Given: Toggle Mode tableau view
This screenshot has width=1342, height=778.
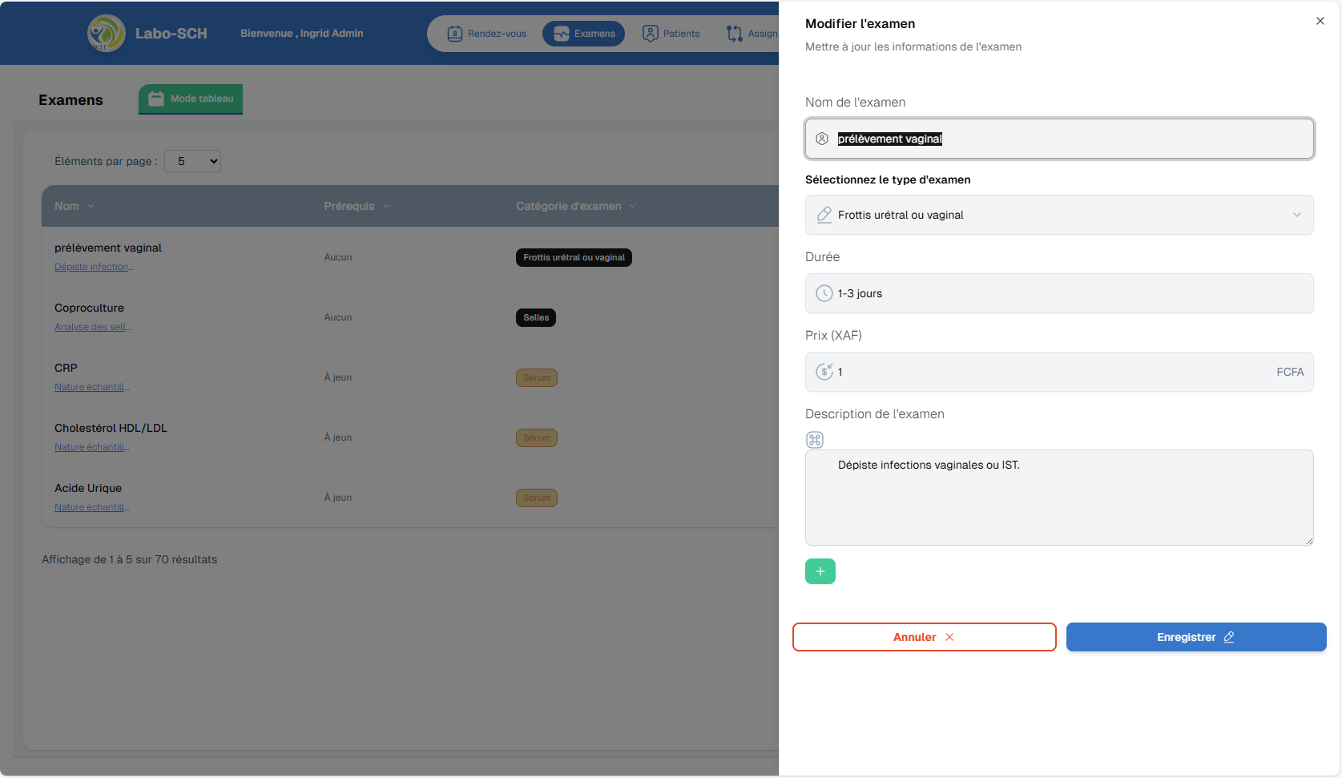Looking at the screenshot, I should click(x=191, y=99).
